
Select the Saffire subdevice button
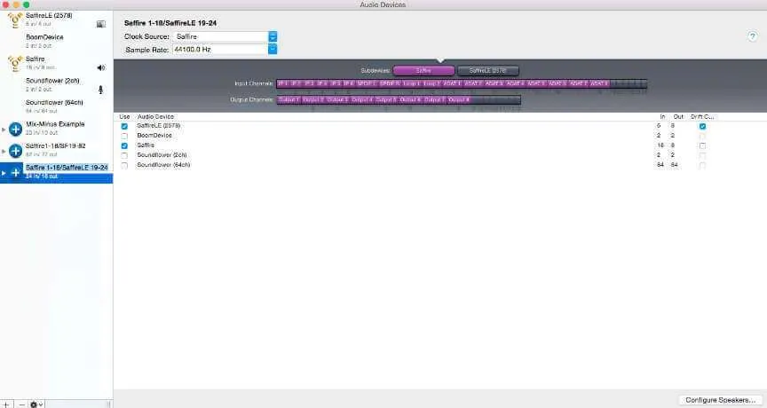(423, 70)
